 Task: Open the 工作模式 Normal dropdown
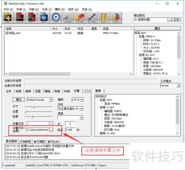[x=170, y=85]
